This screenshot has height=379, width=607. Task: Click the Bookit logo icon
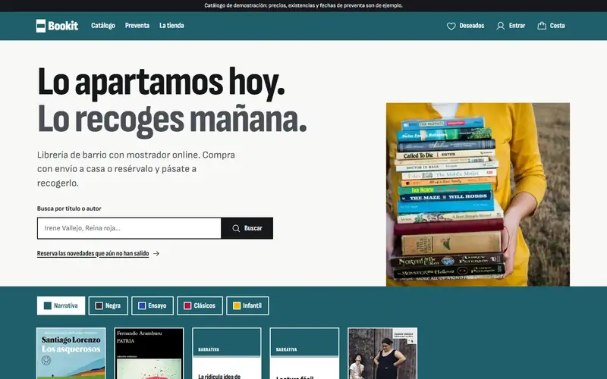tap(41, 26)
